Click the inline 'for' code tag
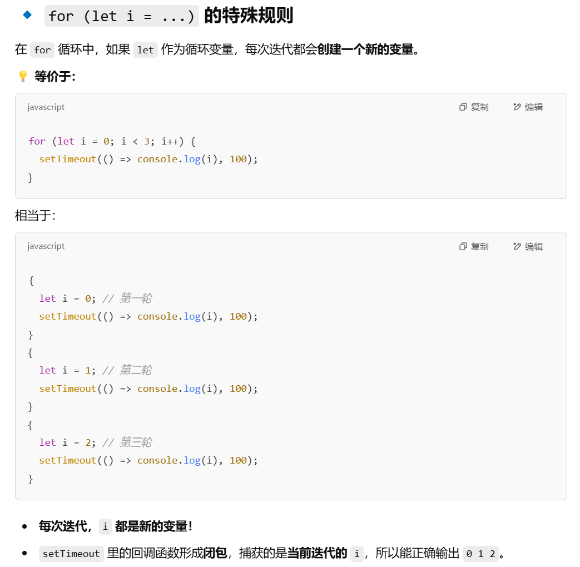The height and width of the screenshot is (567, 580). (42, 49)
